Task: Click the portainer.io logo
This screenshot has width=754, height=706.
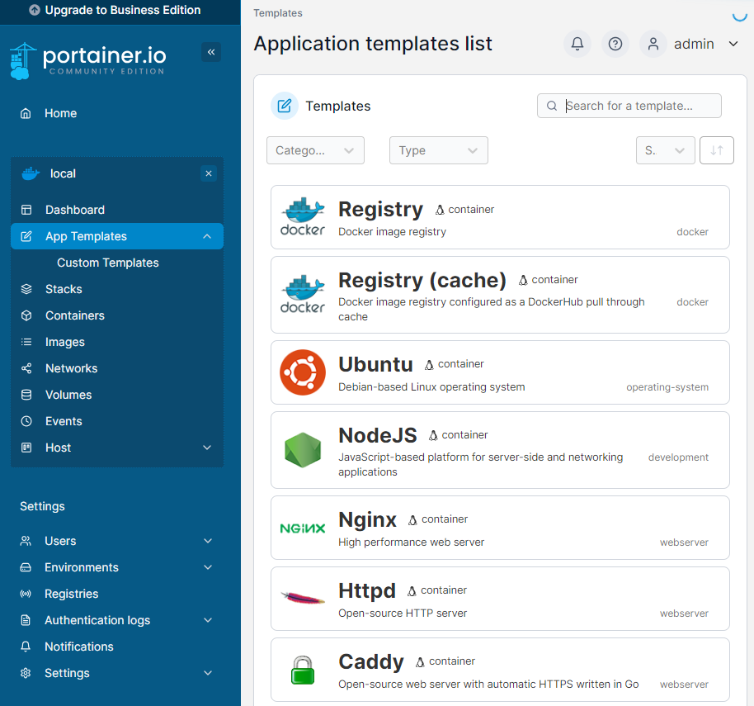Action: coord(88,60)
